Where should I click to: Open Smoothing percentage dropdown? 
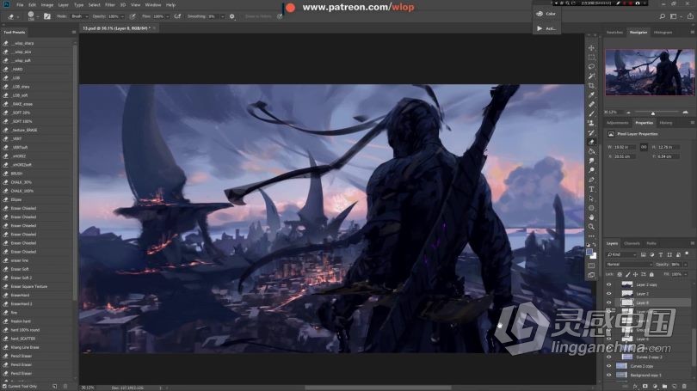tap(222, 16)
